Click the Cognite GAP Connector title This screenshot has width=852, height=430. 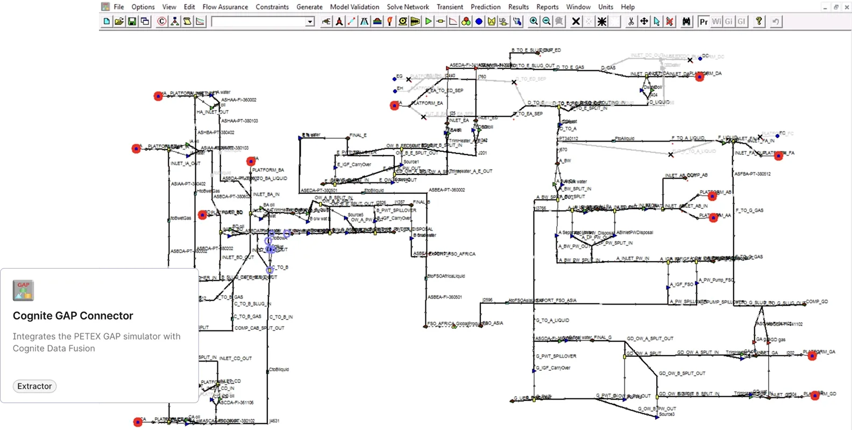[x=73, y=316]
